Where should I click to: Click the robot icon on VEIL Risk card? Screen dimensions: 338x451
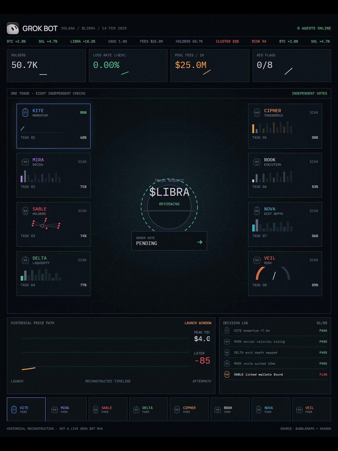pyautogui.click(x=257, y=260)
